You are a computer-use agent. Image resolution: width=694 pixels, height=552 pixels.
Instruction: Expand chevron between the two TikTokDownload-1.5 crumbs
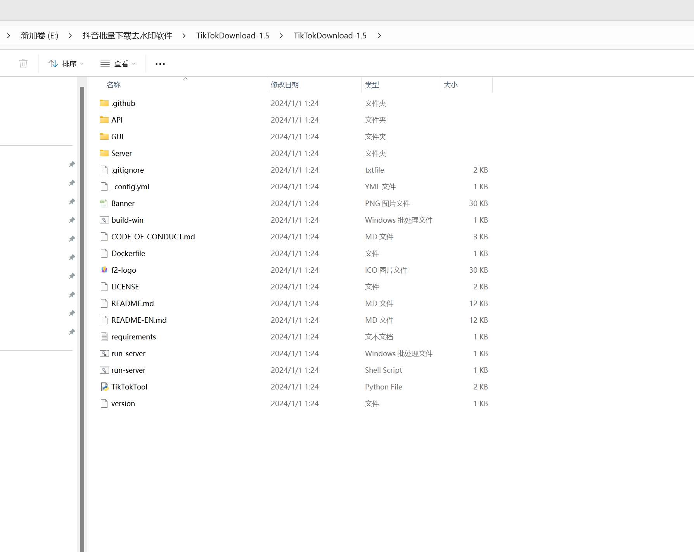[281, 36]
